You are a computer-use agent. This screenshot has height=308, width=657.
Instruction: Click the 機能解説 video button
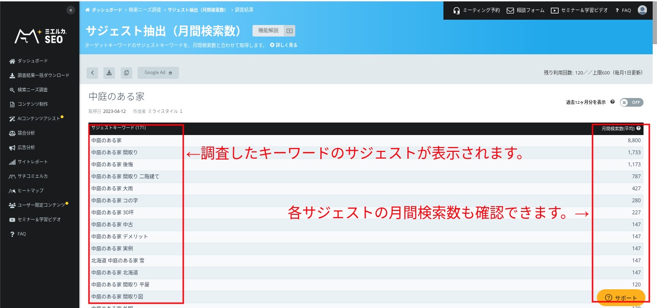coord(274,31)
